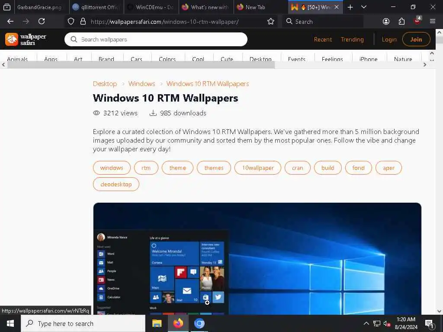This screenshot has height=332, width=443.
Task: Expand the list all tabs chevron
Action: (x=363, y=7)
